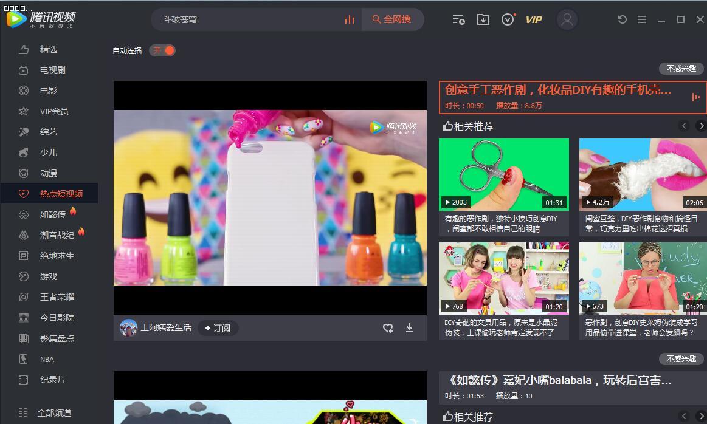Subscribe with the +订阅 button
The image size is (707, 424).
(x=218, y=328)
